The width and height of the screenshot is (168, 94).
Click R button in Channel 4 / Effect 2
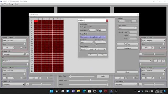[x=153, y=78]
